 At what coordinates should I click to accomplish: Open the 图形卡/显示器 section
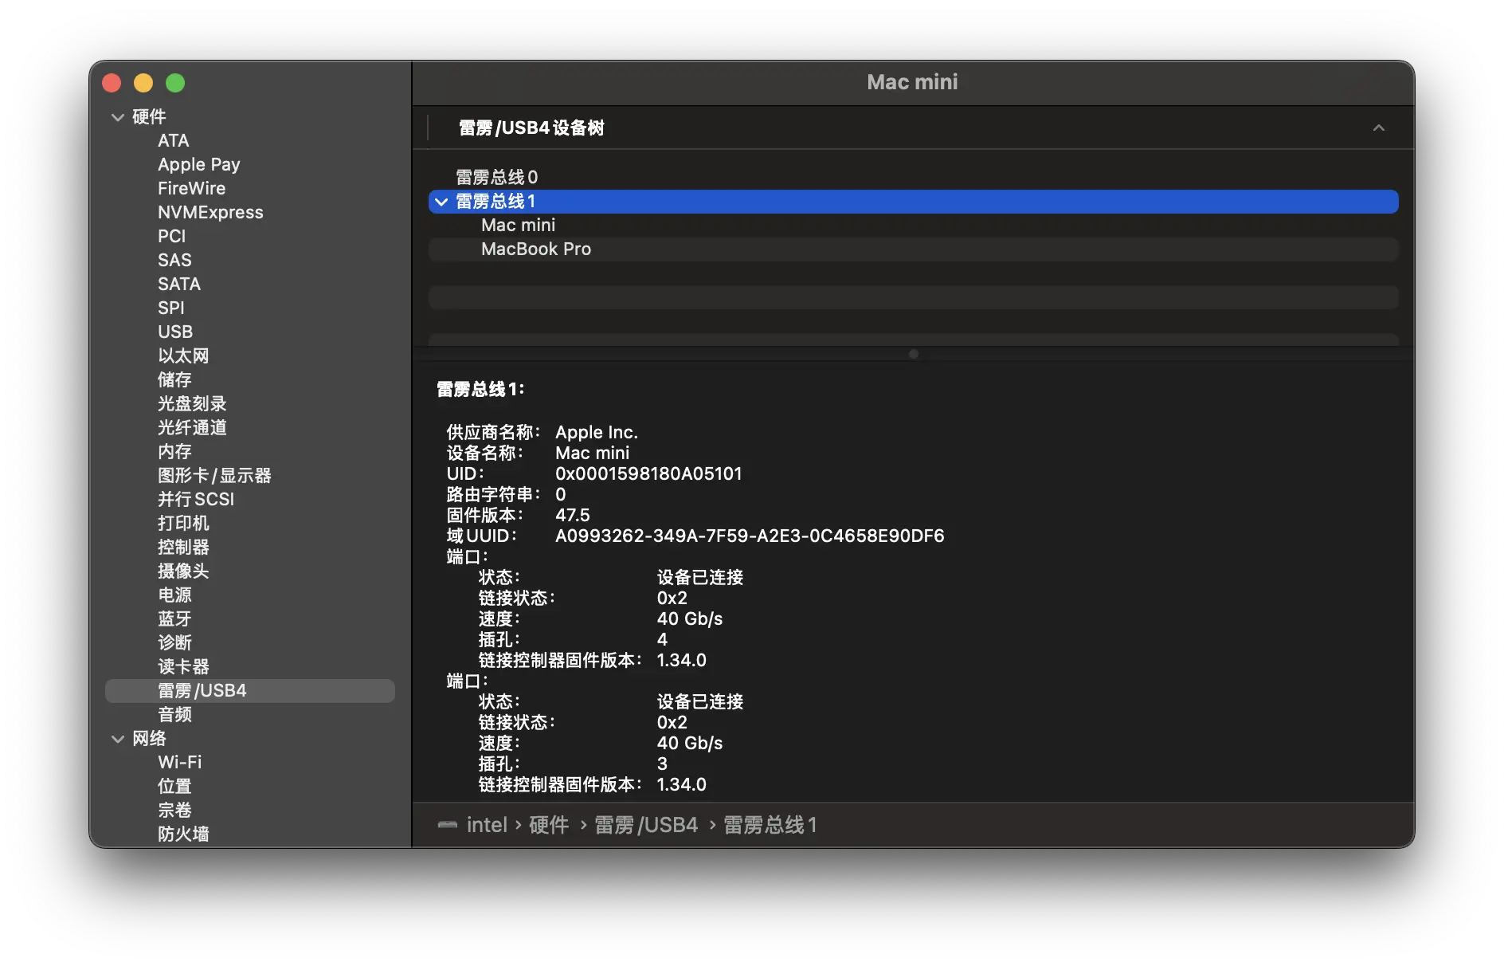(x=214, y=475)
